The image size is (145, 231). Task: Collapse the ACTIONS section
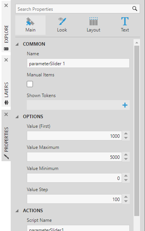tap(17, 211)
